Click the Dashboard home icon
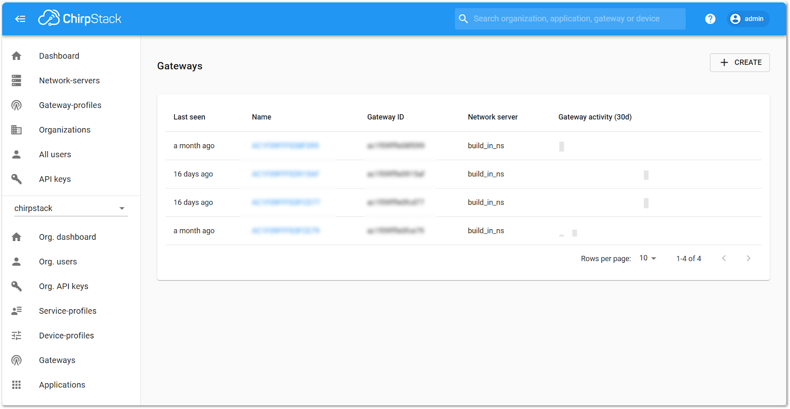This screenshot has width=790, height=409. 16,56
